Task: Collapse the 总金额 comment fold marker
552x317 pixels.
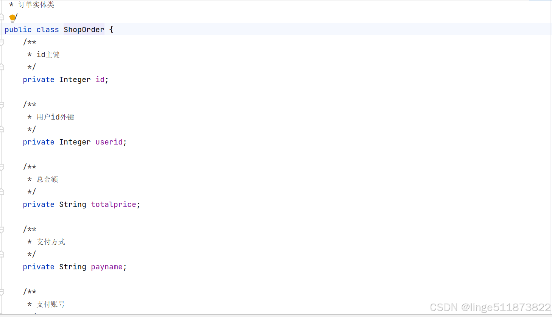Action: pyautogui.click(x=2, y=167)
